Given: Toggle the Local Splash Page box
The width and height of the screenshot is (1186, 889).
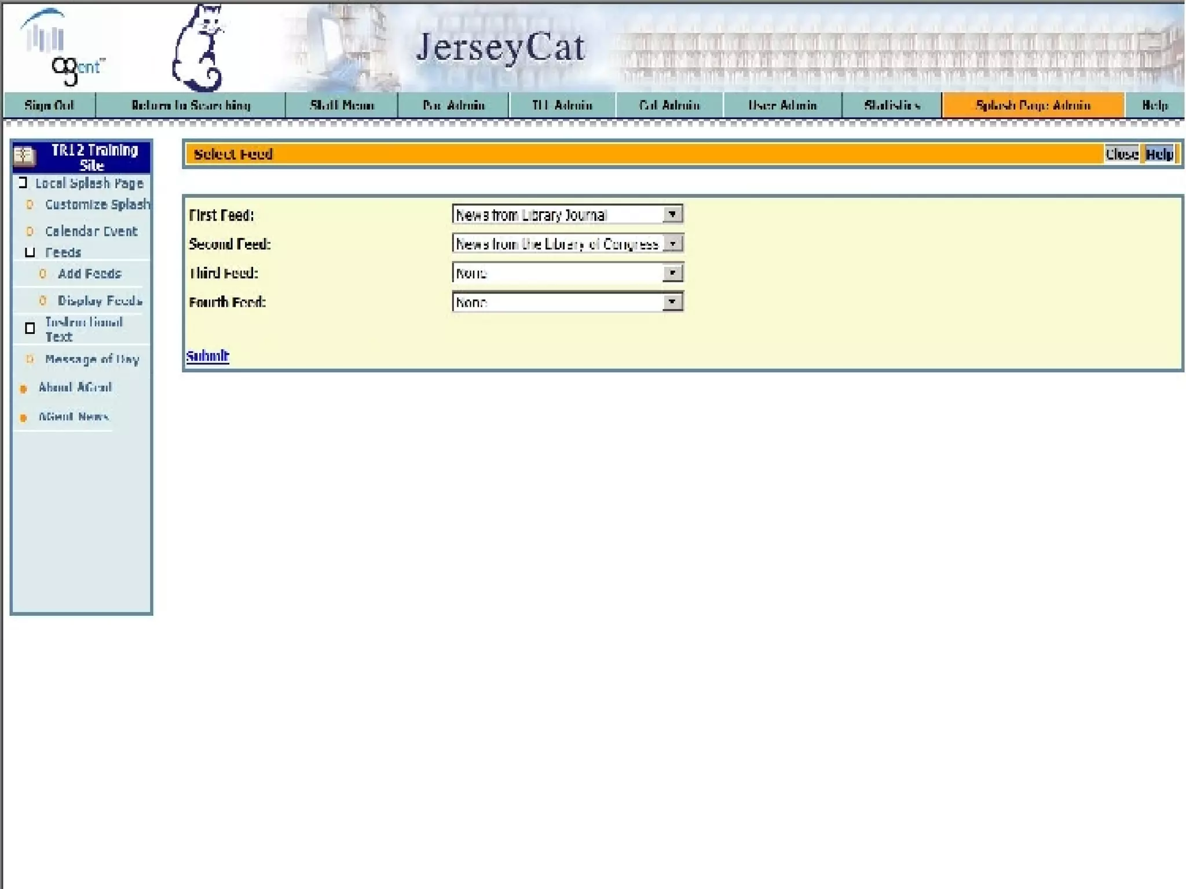Looking at the screenshot, I should [23, 183].
